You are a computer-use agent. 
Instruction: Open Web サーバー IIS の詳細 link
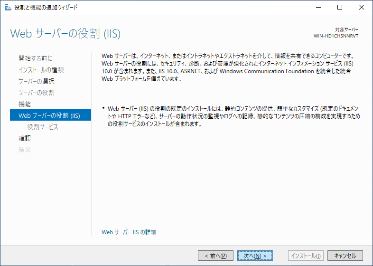pos(129,232)
